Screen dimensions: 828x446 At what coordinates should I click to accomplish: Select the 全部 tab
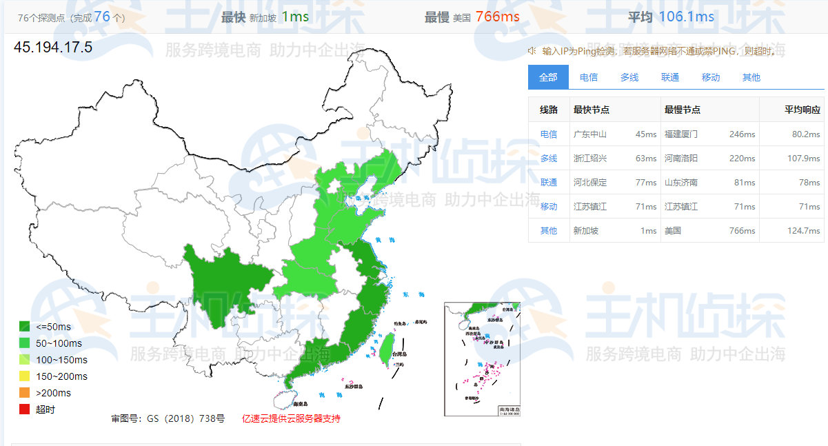[x=549, y=77]
